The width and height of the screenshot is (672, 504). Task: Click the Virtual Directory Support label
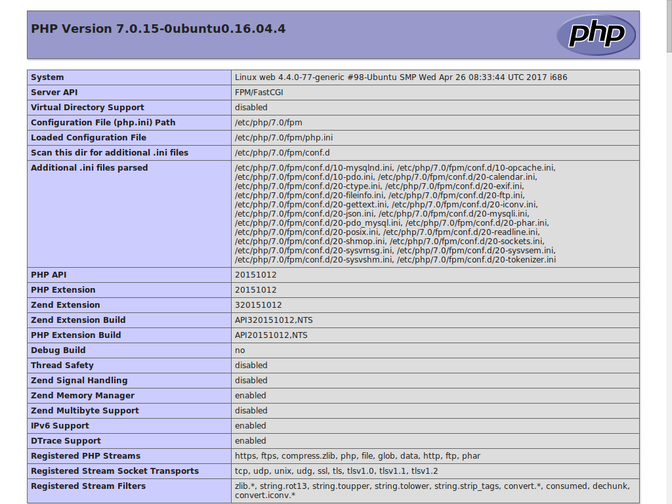click(x=87, y=108)
